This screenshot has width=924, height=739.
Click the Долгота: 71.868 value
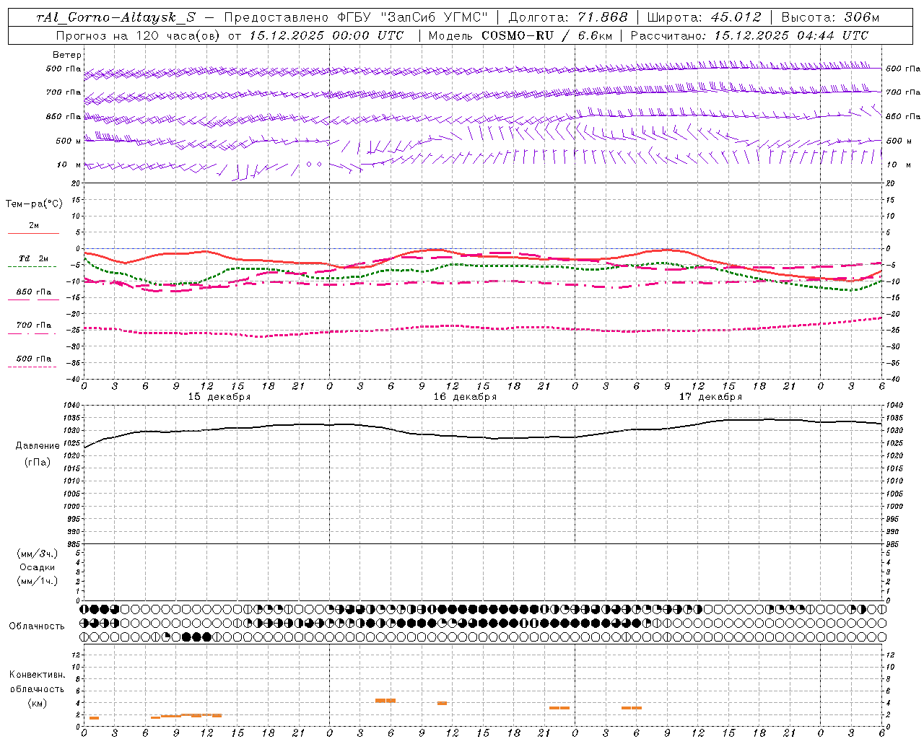(568, 17)
